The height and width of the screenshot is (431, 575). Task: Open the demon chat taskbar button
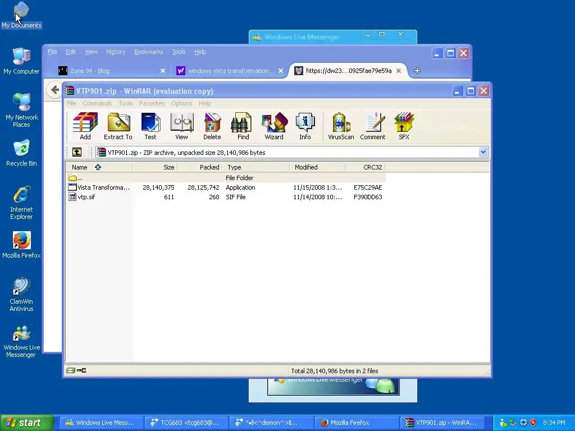pyautogui.click(x=271, y=423)
